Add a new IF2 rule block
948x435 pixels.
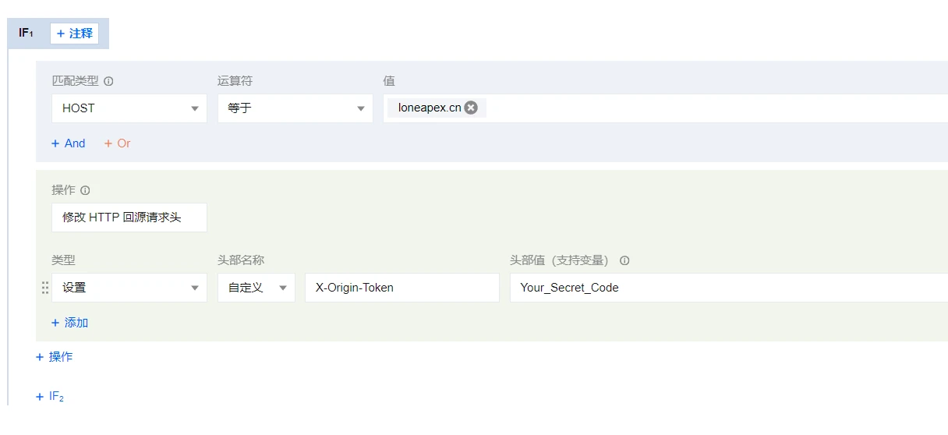tap(50, 397)
